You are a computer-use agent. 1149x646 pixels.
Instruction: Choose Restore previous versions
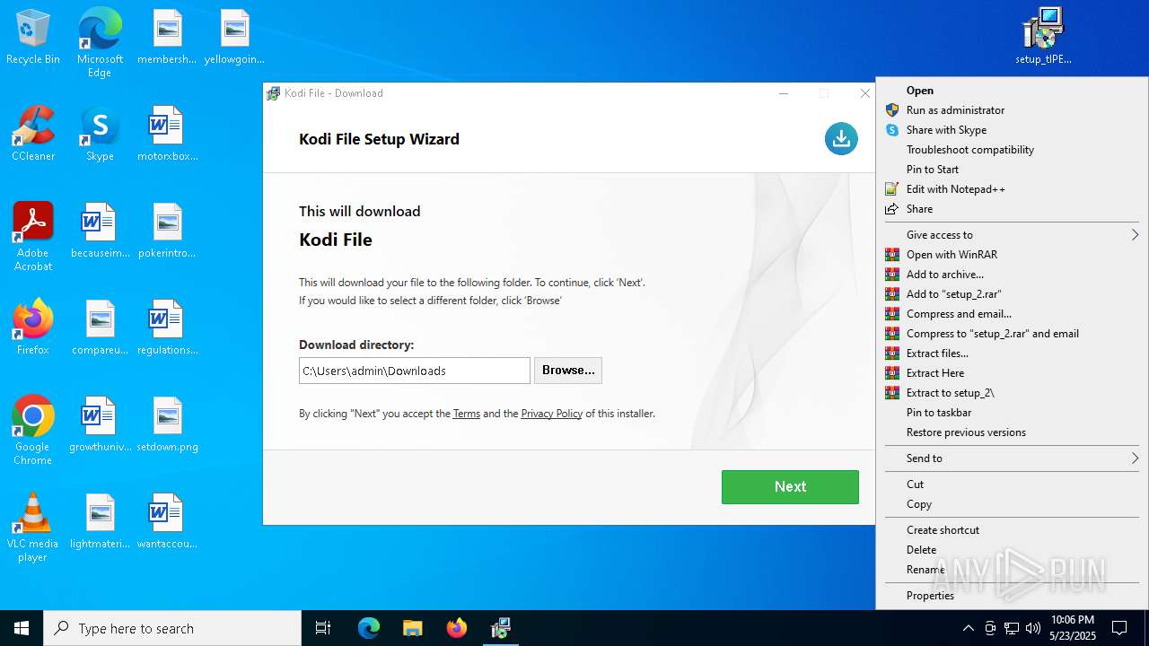pyautogui.click(x=1012, y=432)
